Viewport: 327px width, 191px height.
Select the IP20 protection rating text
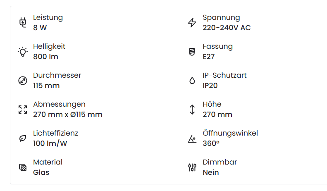[210, 86]
